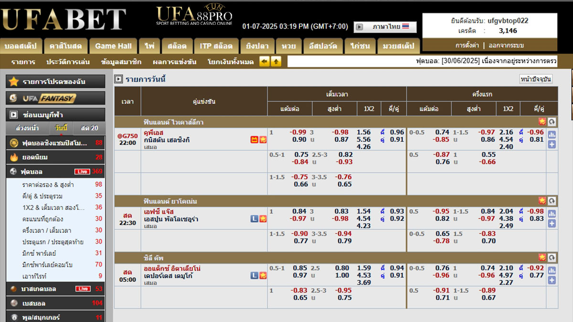
Task: Open the สล็อต tab
Action: coord(177,46)
